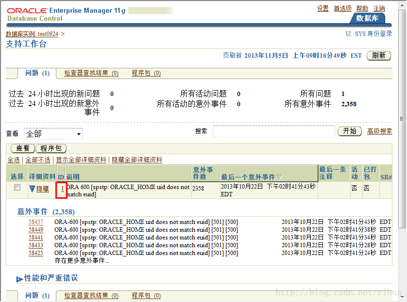
Task: Select the bottom 问题 (1) tab
Action: (37, 296)
